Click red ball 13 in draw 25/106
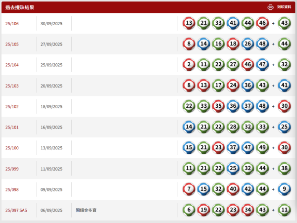 pos(189,23)
